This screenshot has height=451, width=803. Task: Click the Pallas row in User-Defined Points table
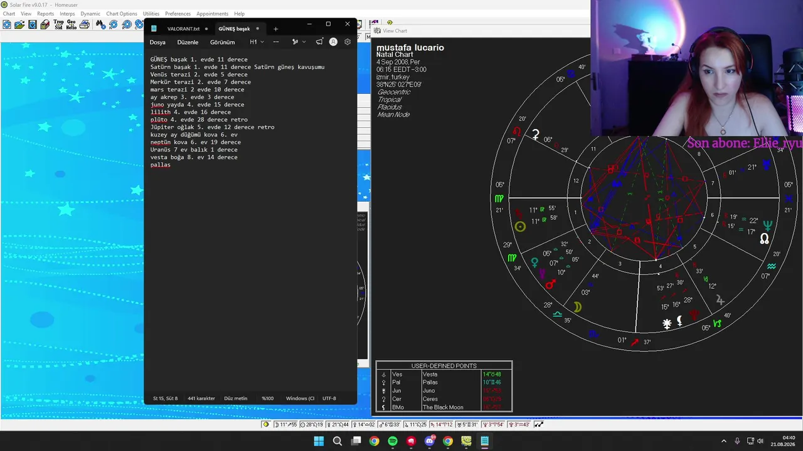pos(444,382)
